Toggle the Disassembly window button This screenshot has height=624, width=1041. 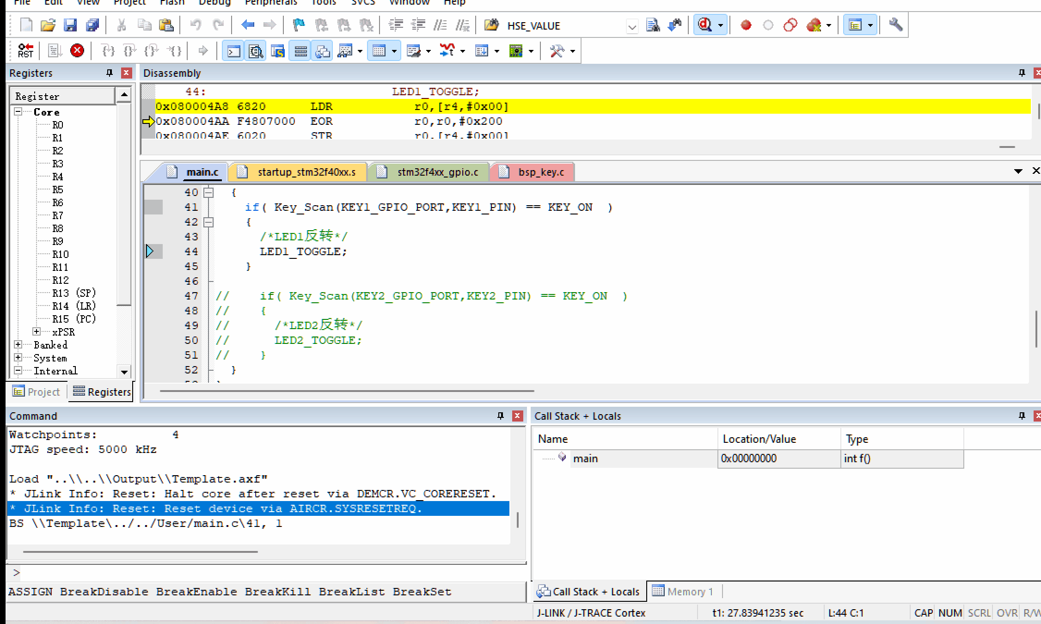[x=256, y=51]
